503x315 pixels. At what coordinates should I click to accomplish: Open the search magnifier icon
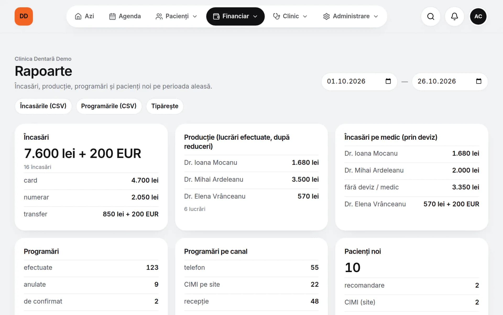(430, 16)
